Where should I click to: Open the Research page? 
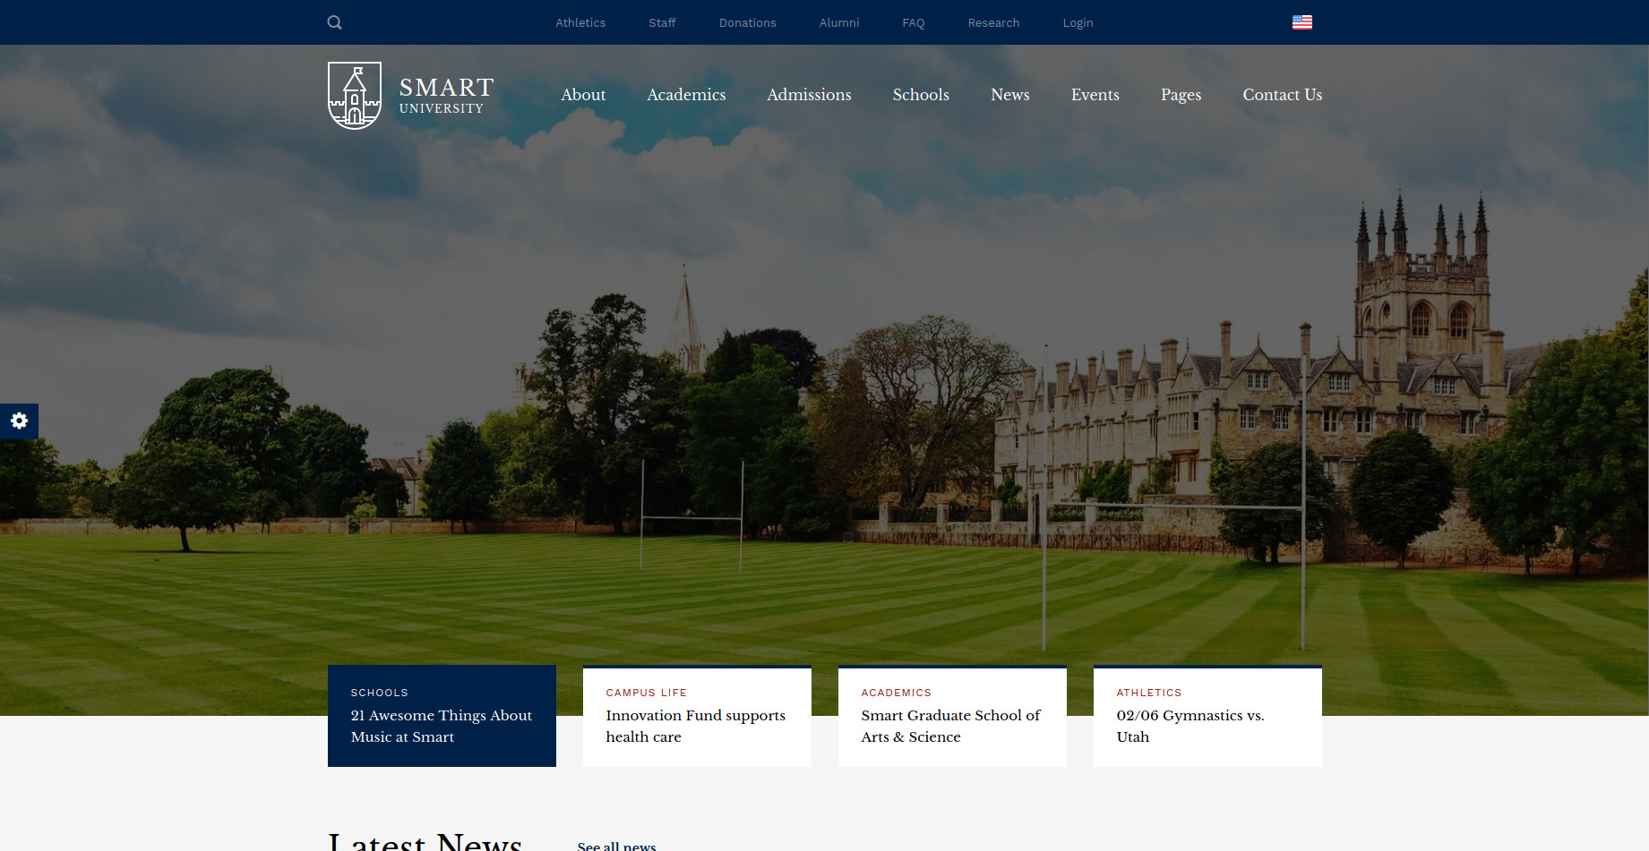(x=993, y=22)
